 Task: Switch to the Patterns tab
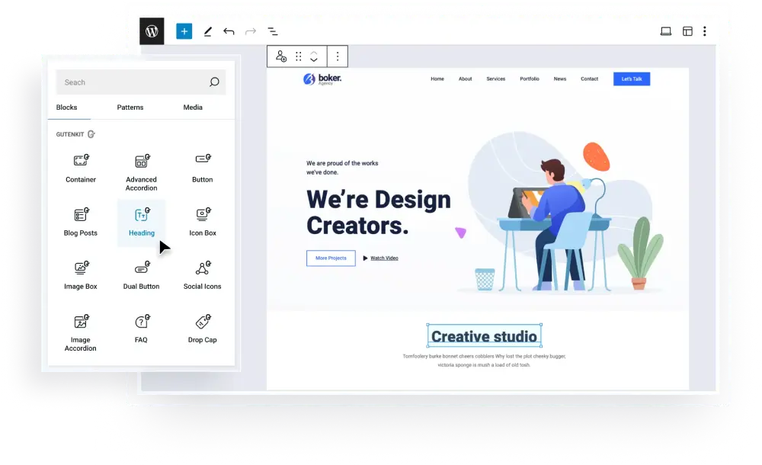[130, 107]
